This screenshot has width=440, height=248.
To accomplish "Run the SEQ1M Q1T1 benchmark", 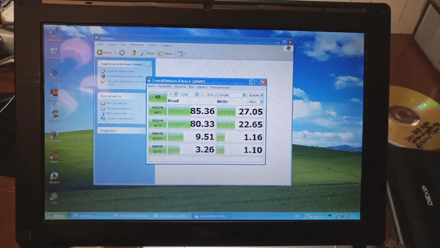I will click(x=157, y=123).
